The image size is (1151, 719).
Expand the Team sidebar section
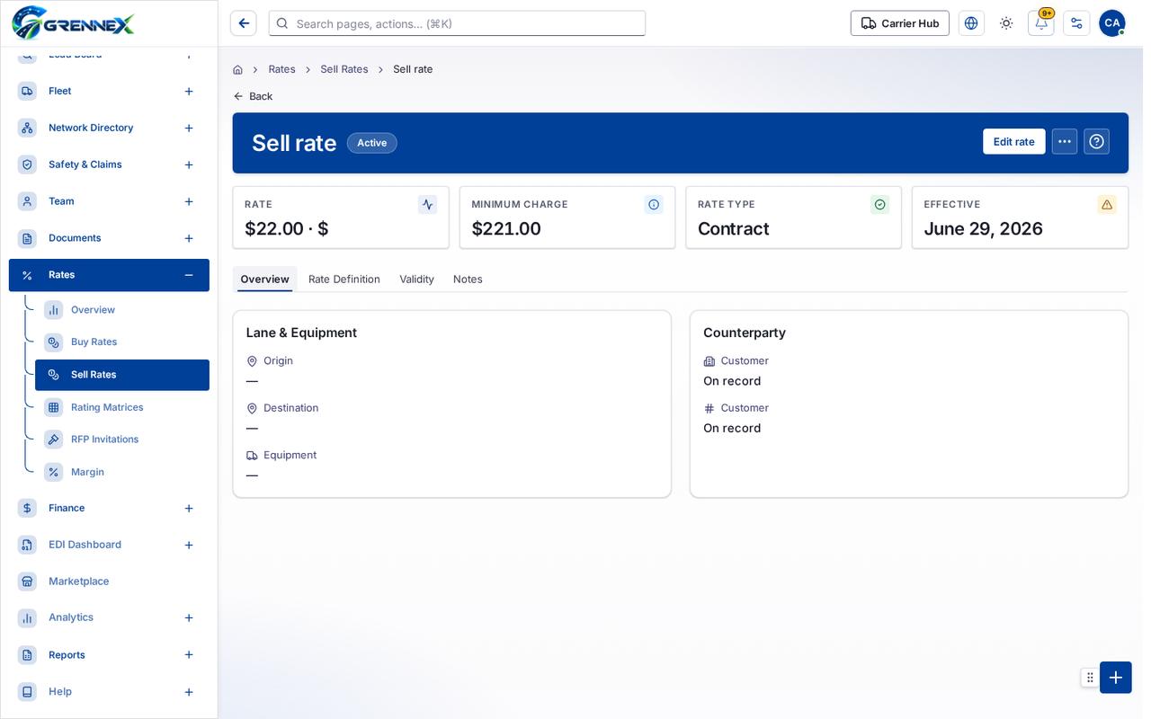click(189, 201)
